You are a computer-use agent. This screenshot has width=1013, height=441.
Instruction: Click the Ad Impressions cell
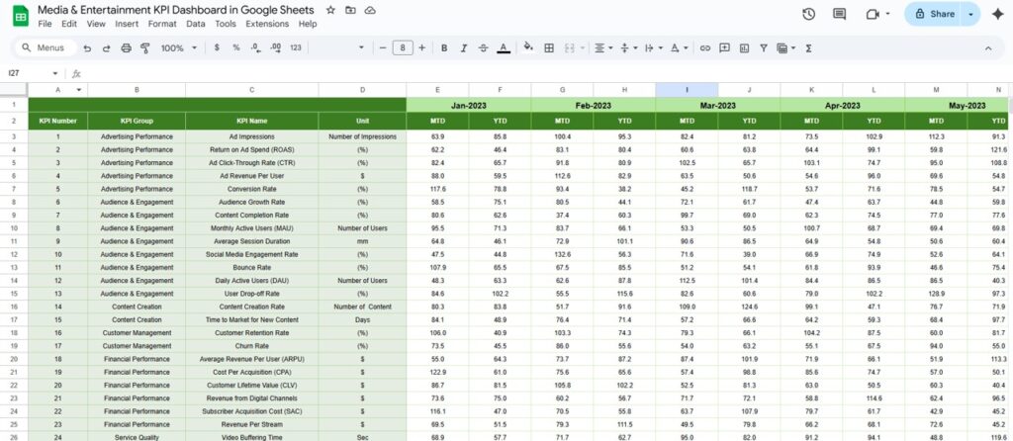pyautogui.click(x=251, y=136)
